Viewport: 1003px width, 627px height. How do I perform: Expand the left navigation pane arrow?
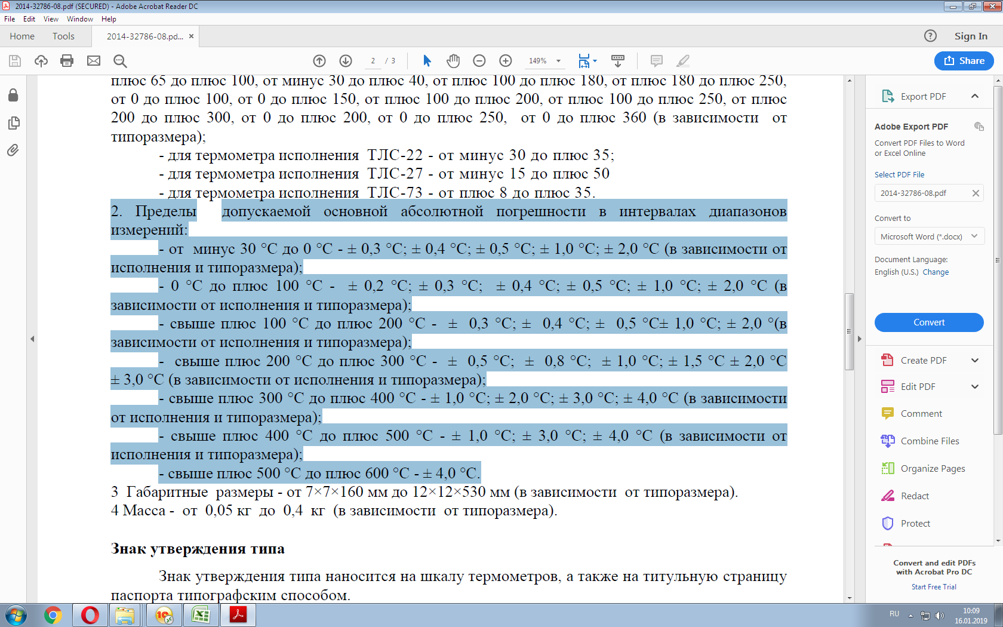pos(32,339)
